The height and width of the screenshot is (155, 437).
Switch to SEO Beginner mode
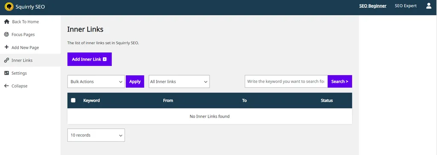tap(373, 6)
